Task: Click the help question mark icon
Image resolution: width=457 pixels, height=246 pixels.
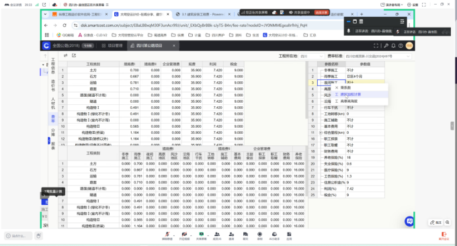Action: [x=401, y=46]
